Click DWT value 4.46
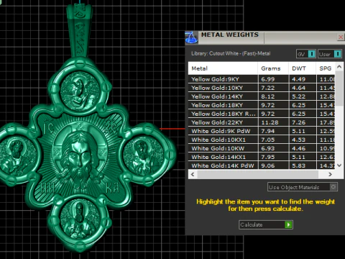Image resolution: width=345 pixels, height=259 pixels. tap(298, 148)
